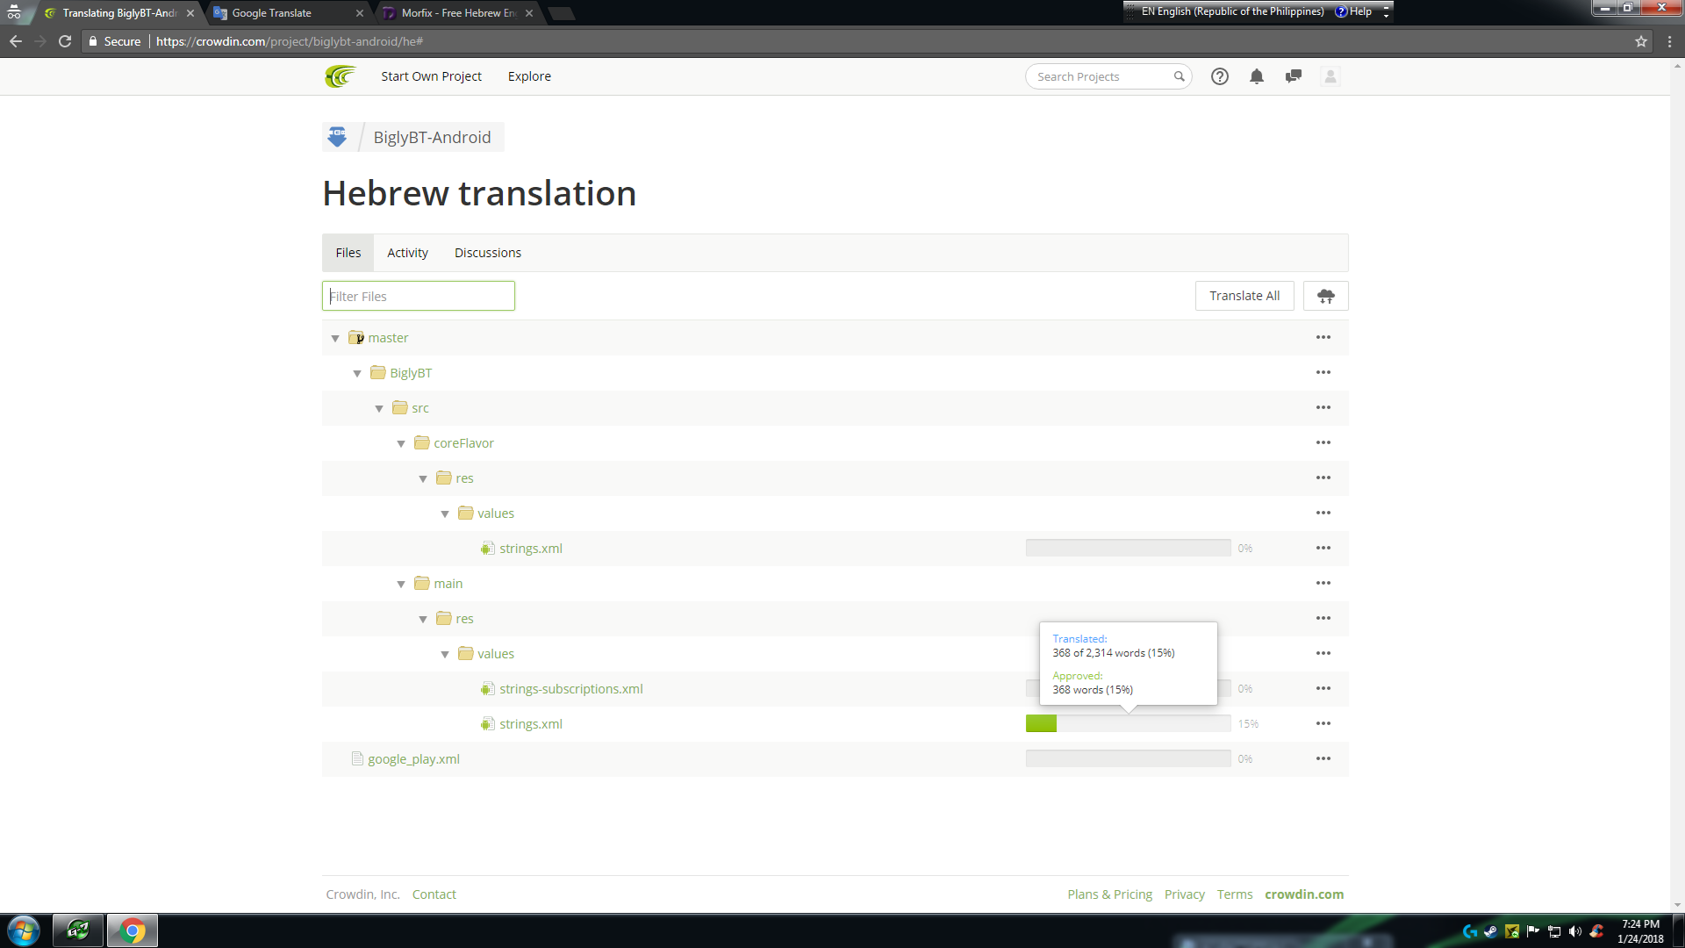1685x948 pixels.
Task: Collapse the coreFlavor folder node
Action: click(401, 443)
